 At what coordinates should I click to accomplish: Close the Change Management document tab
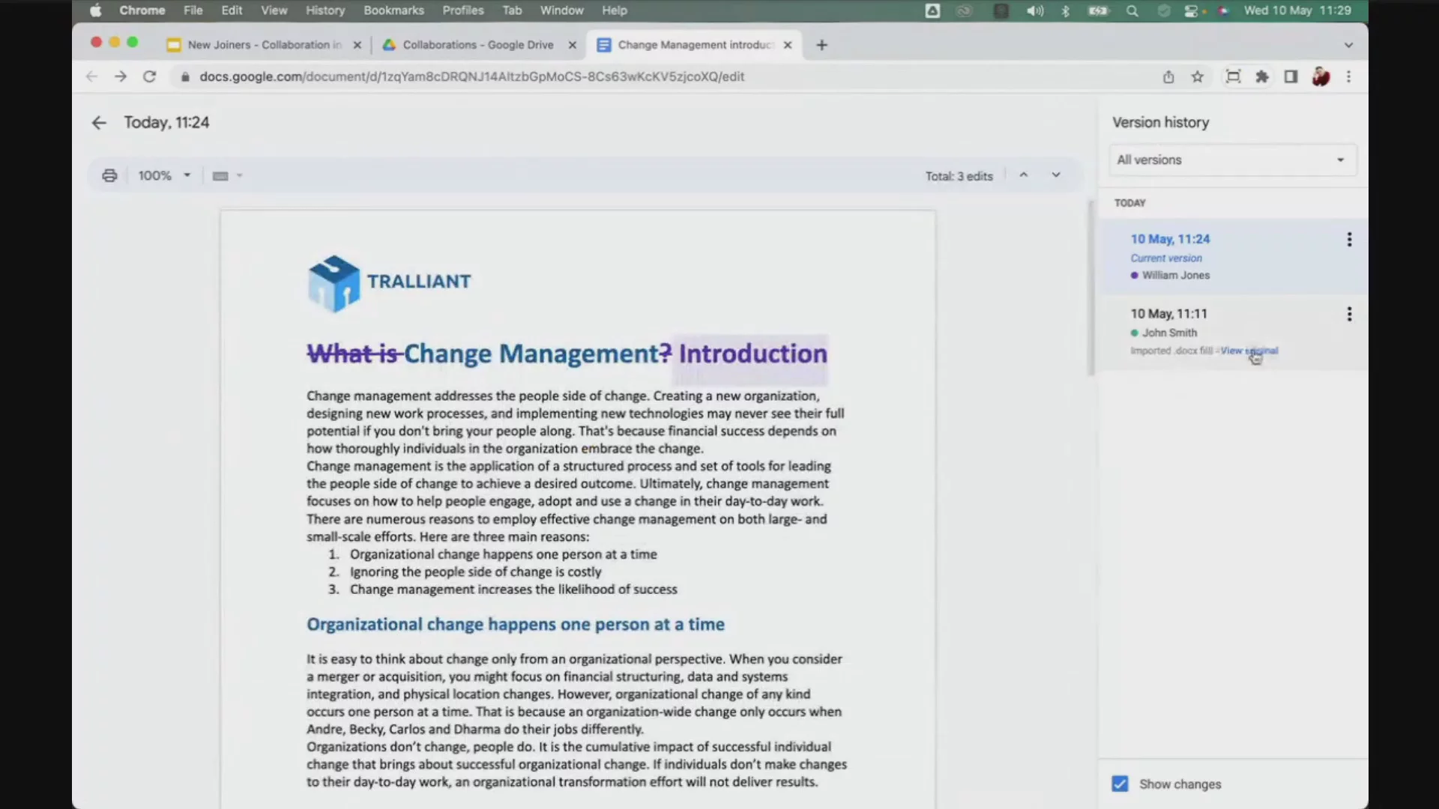(x=788, y=45)
